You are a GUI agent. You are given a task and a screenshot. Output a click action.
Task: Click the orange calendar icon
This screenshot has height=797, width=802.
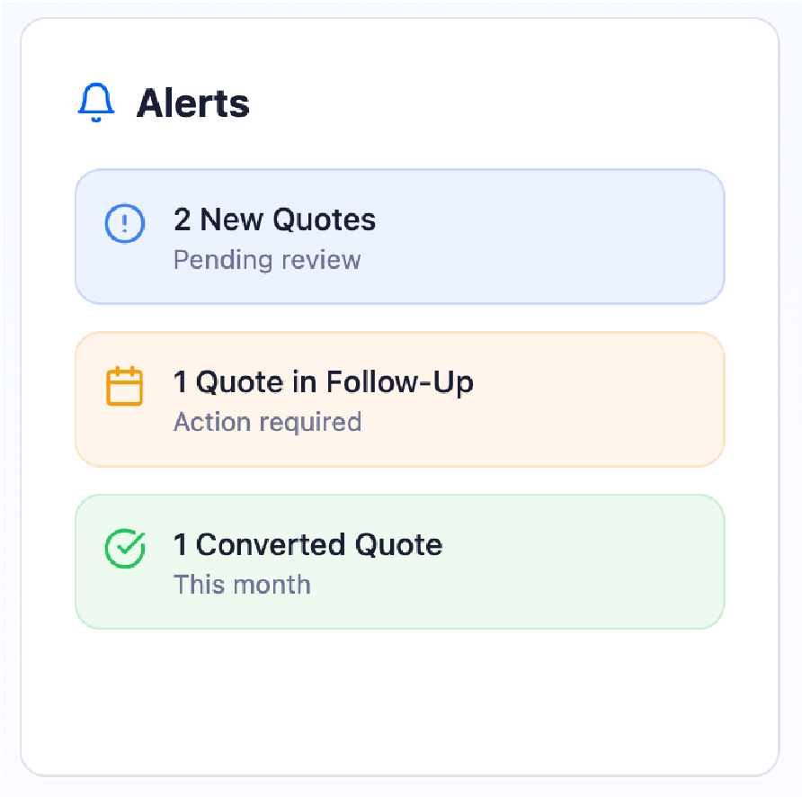click(x=124, y=386)
